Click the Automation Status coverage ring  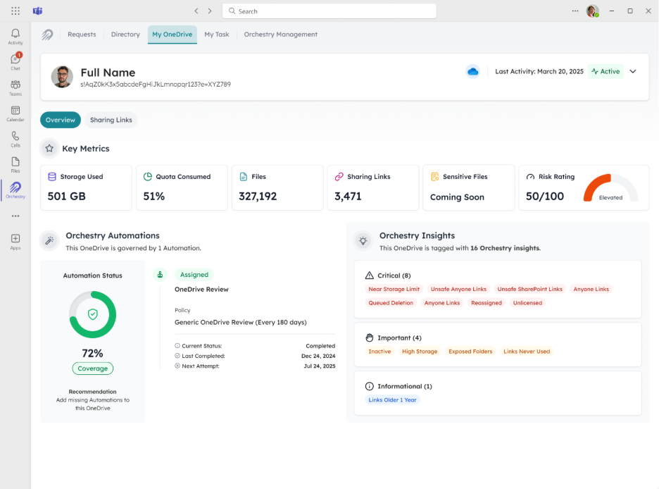pos(92,314)
